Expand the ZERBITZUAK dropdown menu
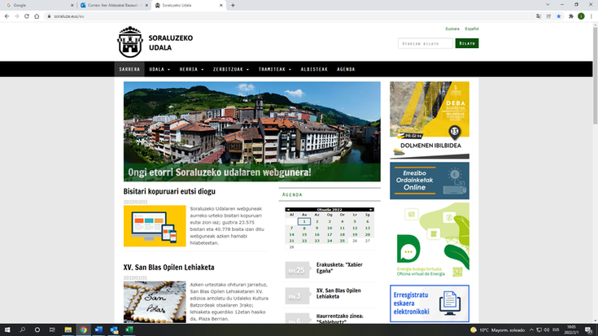Viewport: 598px width, 336px height. pyautogui.click(x=231, y=69)
